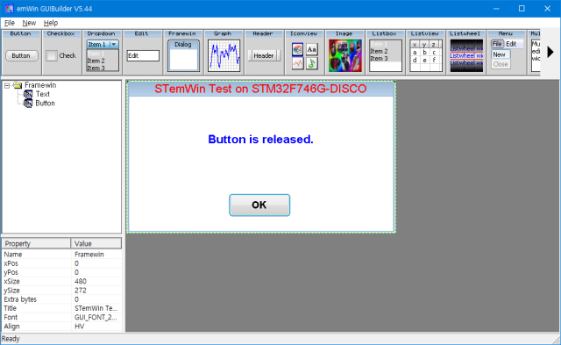Image resolution: width=561 pixels, height=345 pixels.
Task: Add an Image widget from the palette
Action: pyautogui.click(x=344, y=53)
